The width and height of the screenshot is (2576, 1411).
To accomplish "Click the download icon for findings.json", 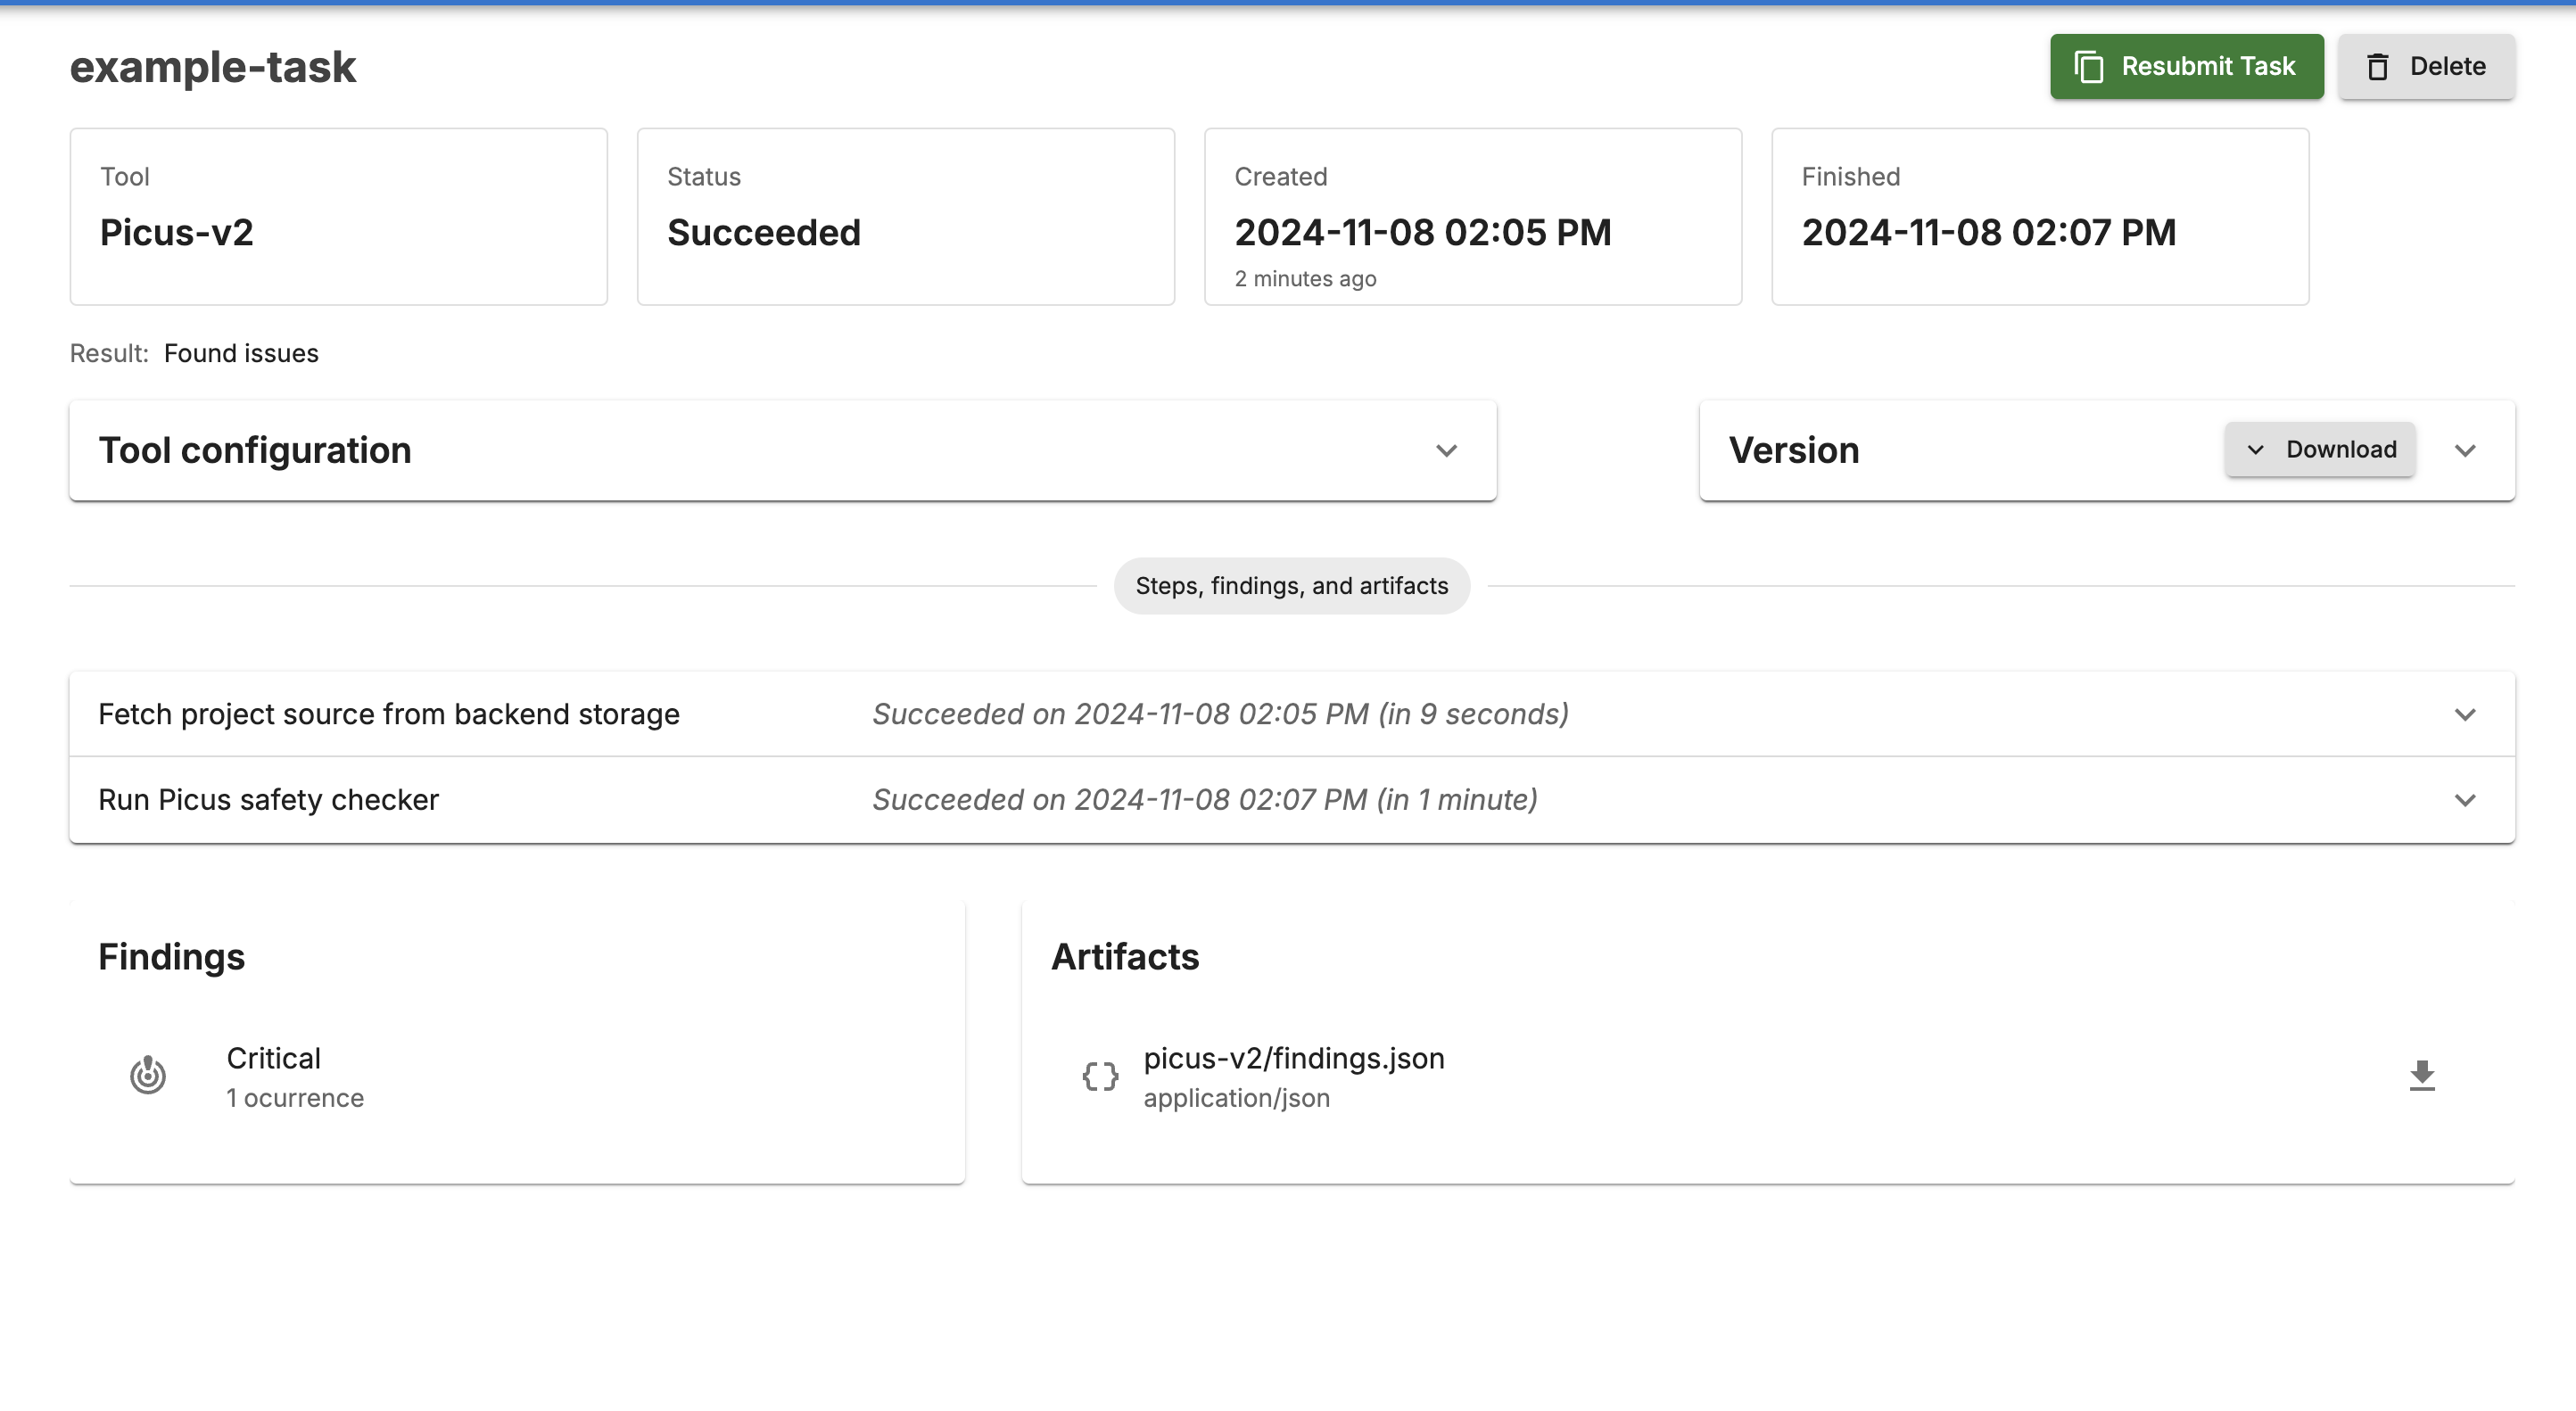I will (2421, 1075).
